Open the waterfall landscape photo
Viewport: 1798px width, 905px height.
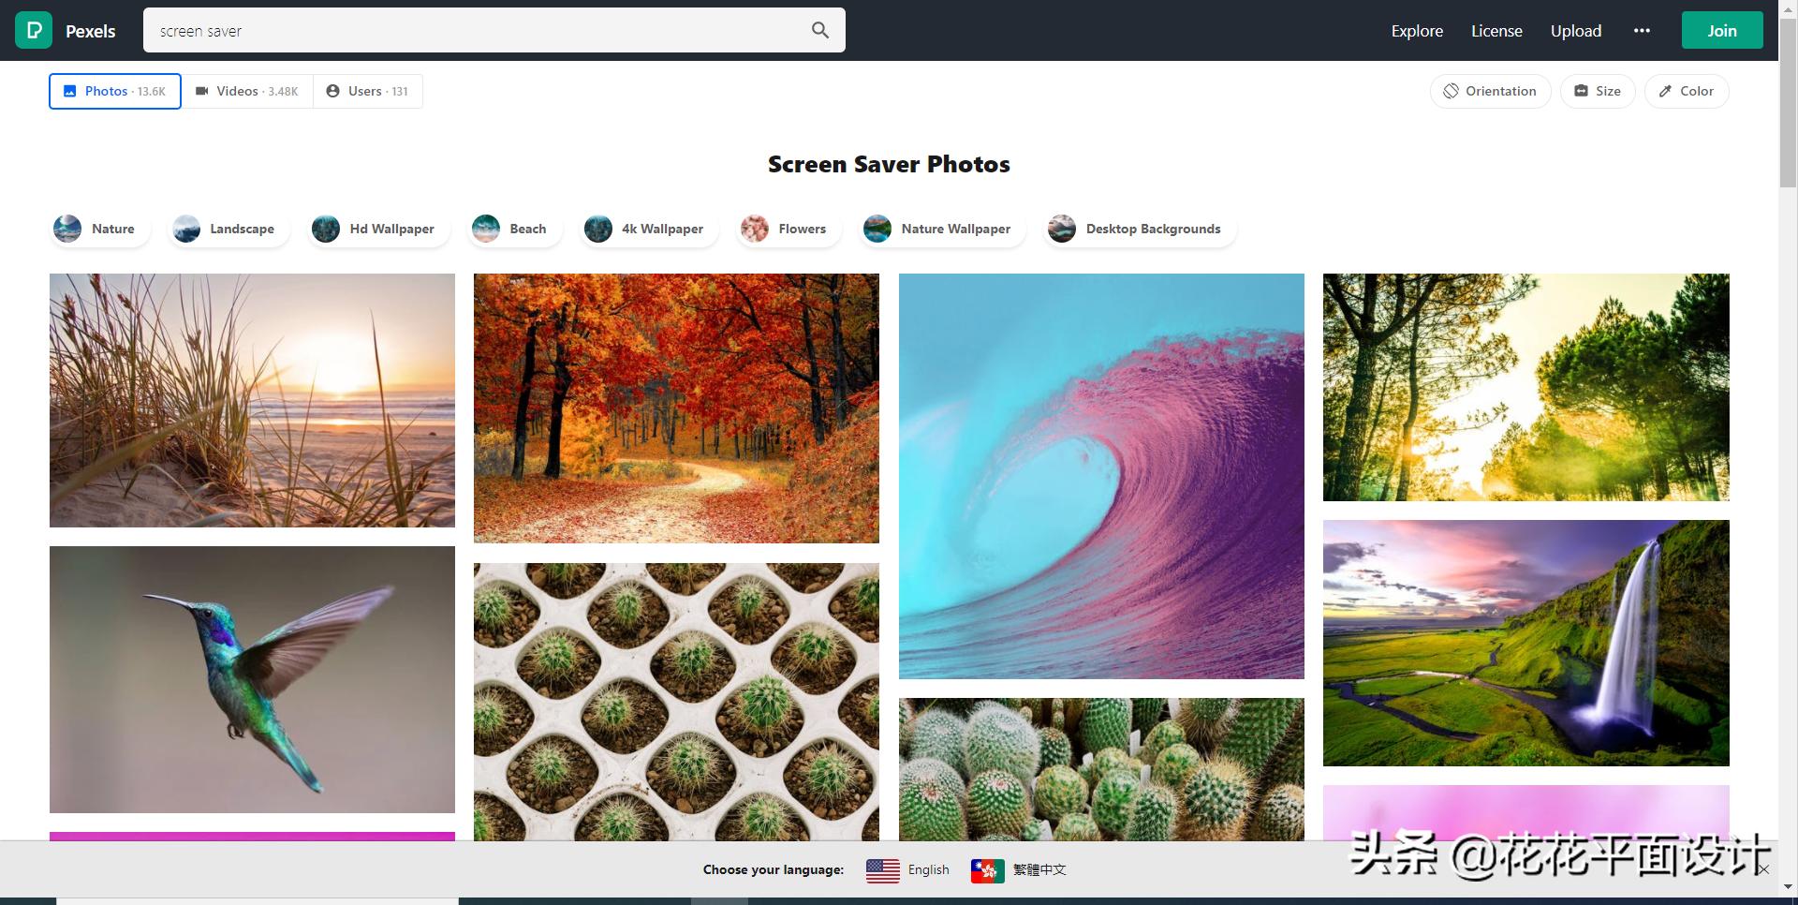1526,643
